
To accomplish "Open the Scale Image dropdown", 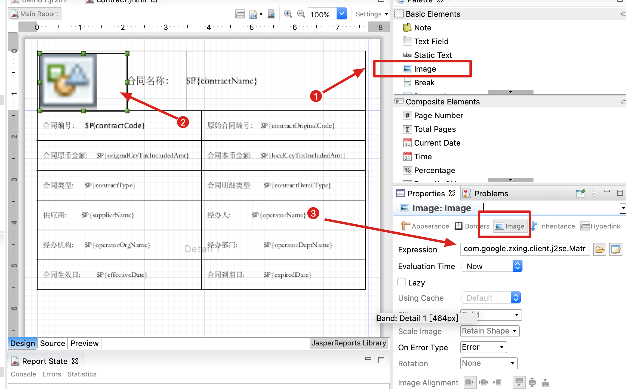I will (489, 331).
